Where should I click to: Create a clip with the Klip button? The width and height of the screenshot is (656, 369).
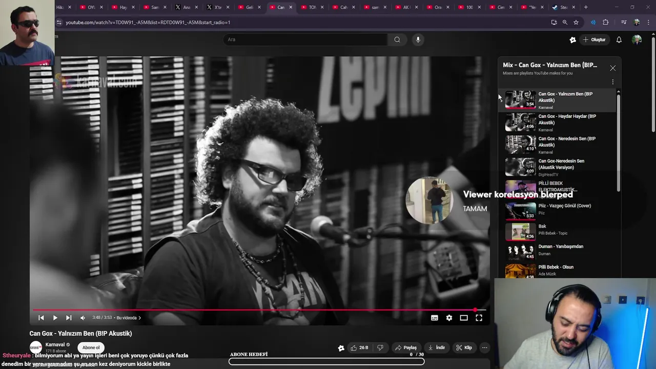pos(464,347)
